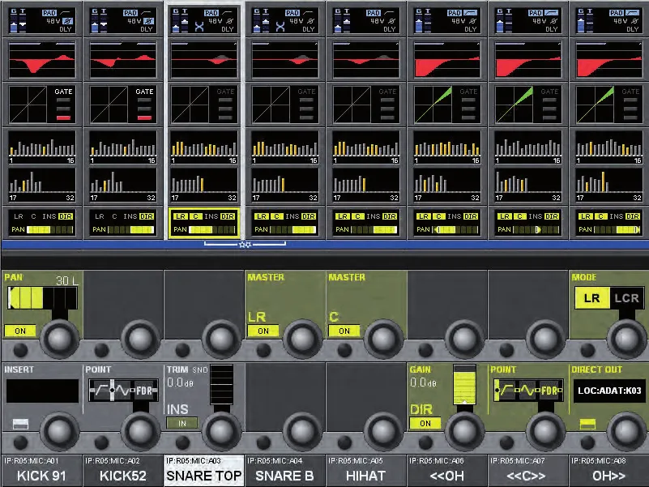Screen dimensions: 649x487
Task: Open the insert POINT selector
Action: pos(123,390)
